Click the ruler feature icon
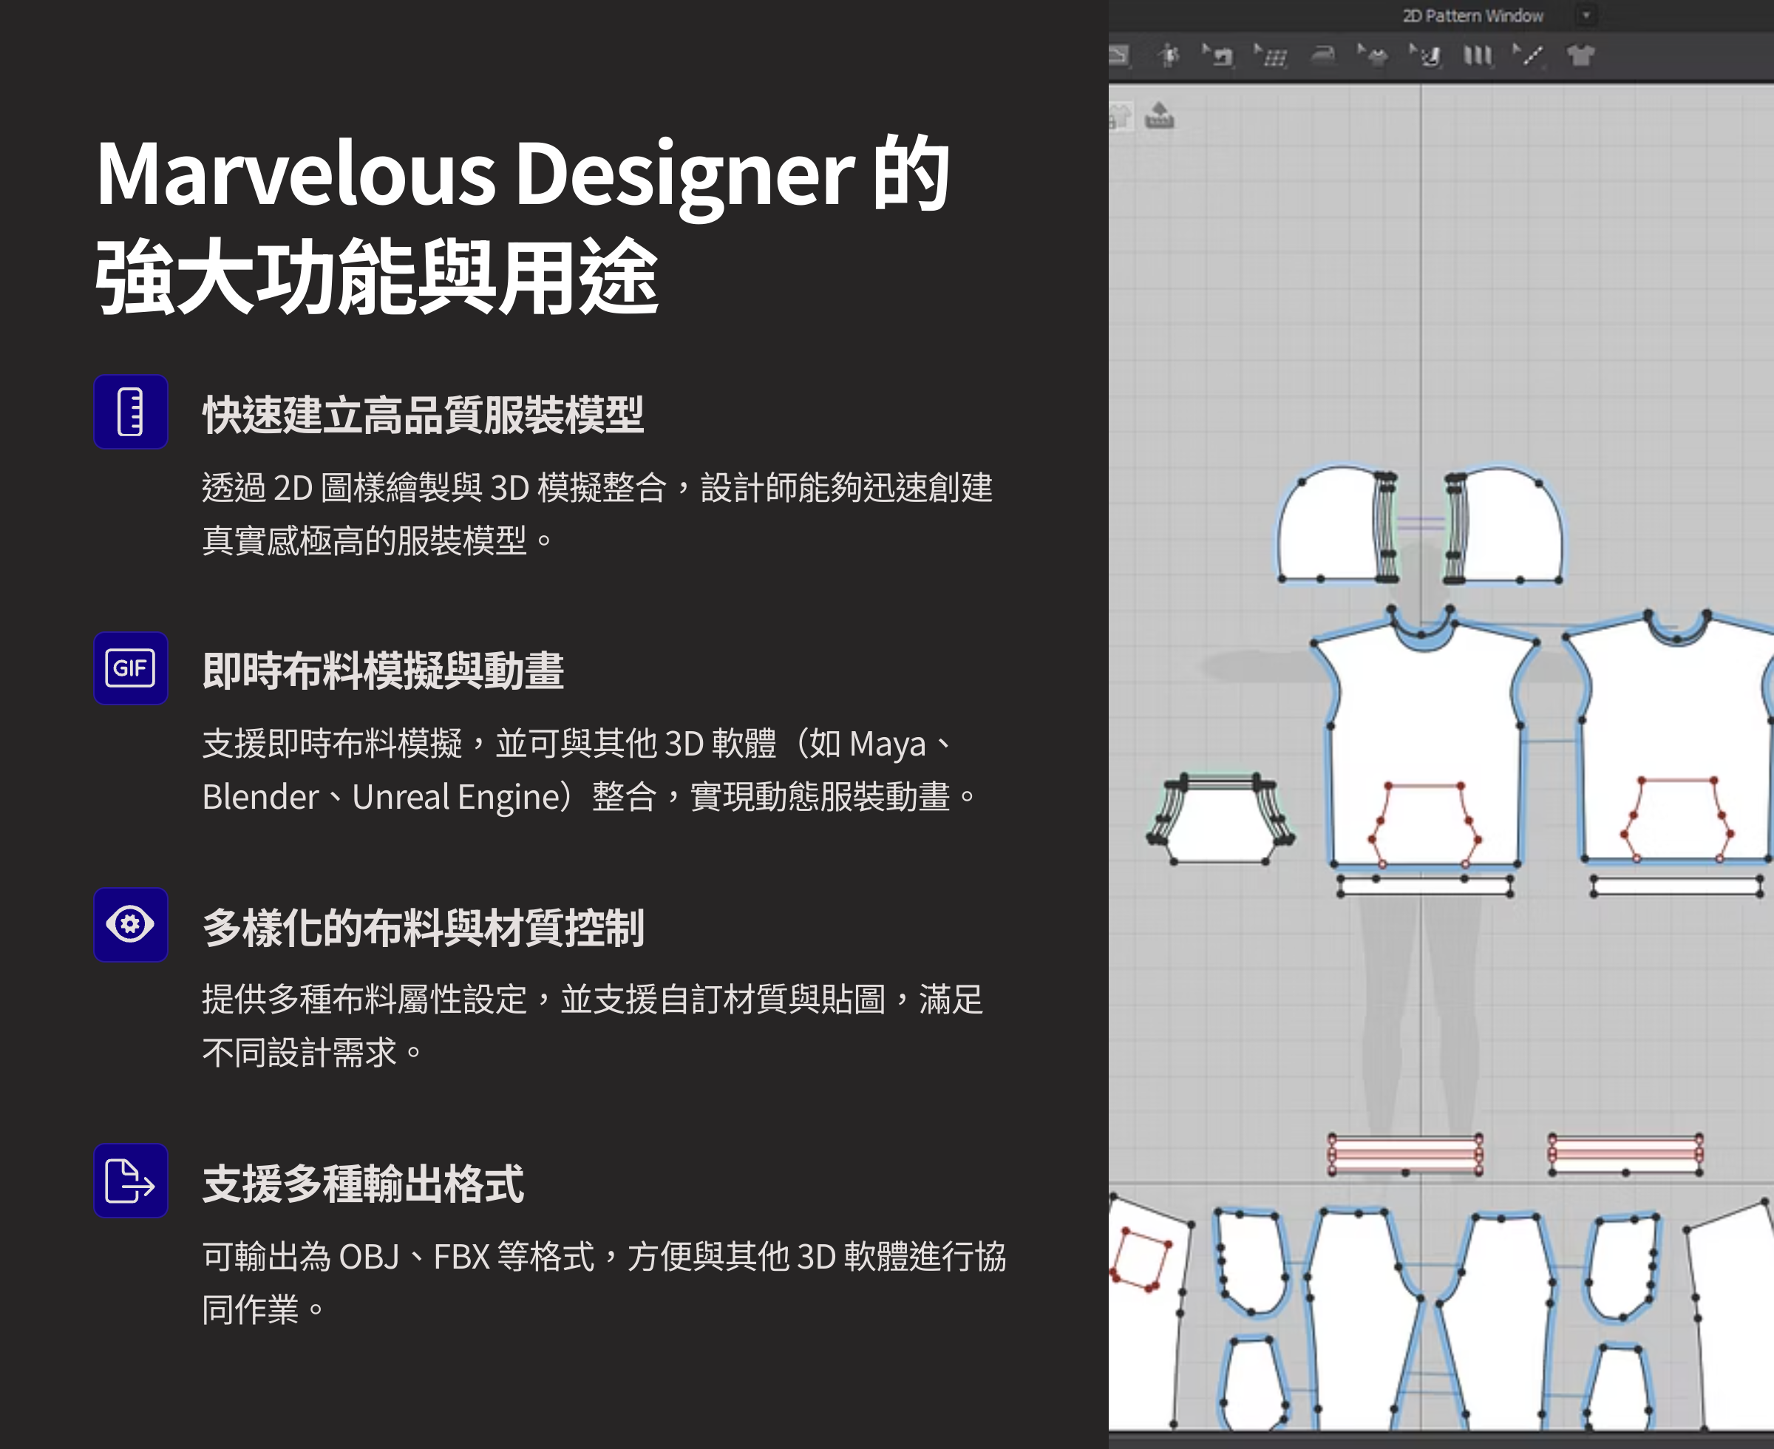This screenshot has height=1449, width=1774. [x=130, y=412]
